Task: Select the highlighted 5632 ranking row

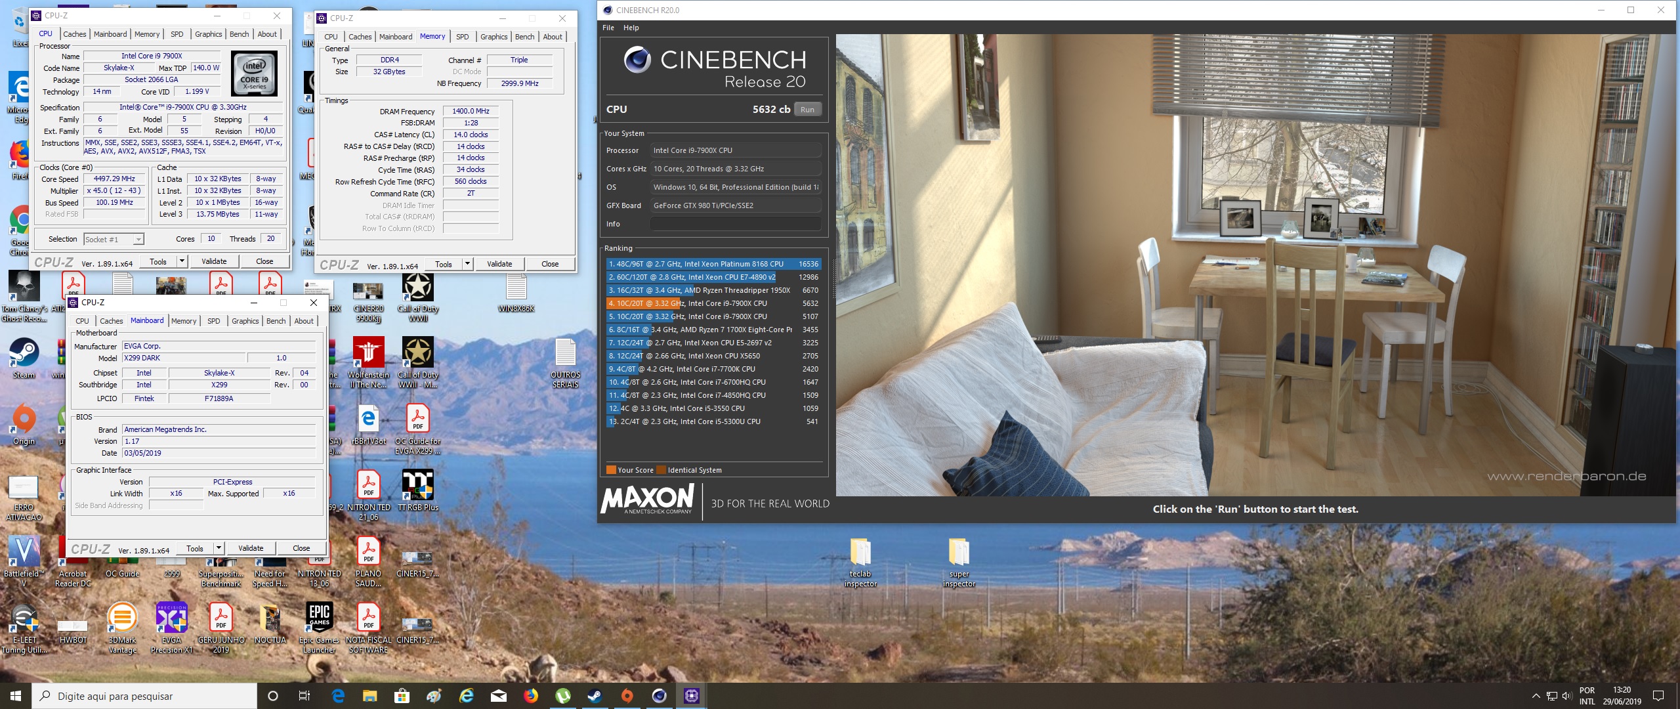Action: [713, 303]
